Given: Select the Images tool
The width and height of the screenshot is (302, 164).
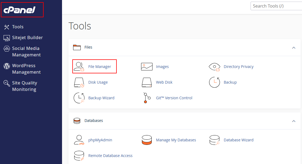Looking at the screenshot, I should tap(162, 66).
